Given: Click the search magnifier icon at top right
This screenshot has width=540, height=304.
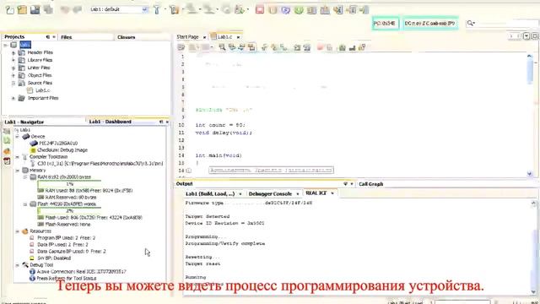Looking at the screenshot, I should coord(471,23).
